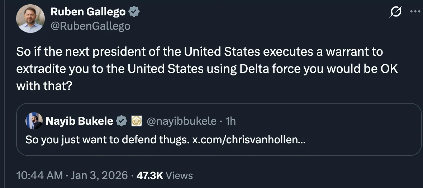
Task: Click the word "Views" below the tweet
Action: point(180,175)
